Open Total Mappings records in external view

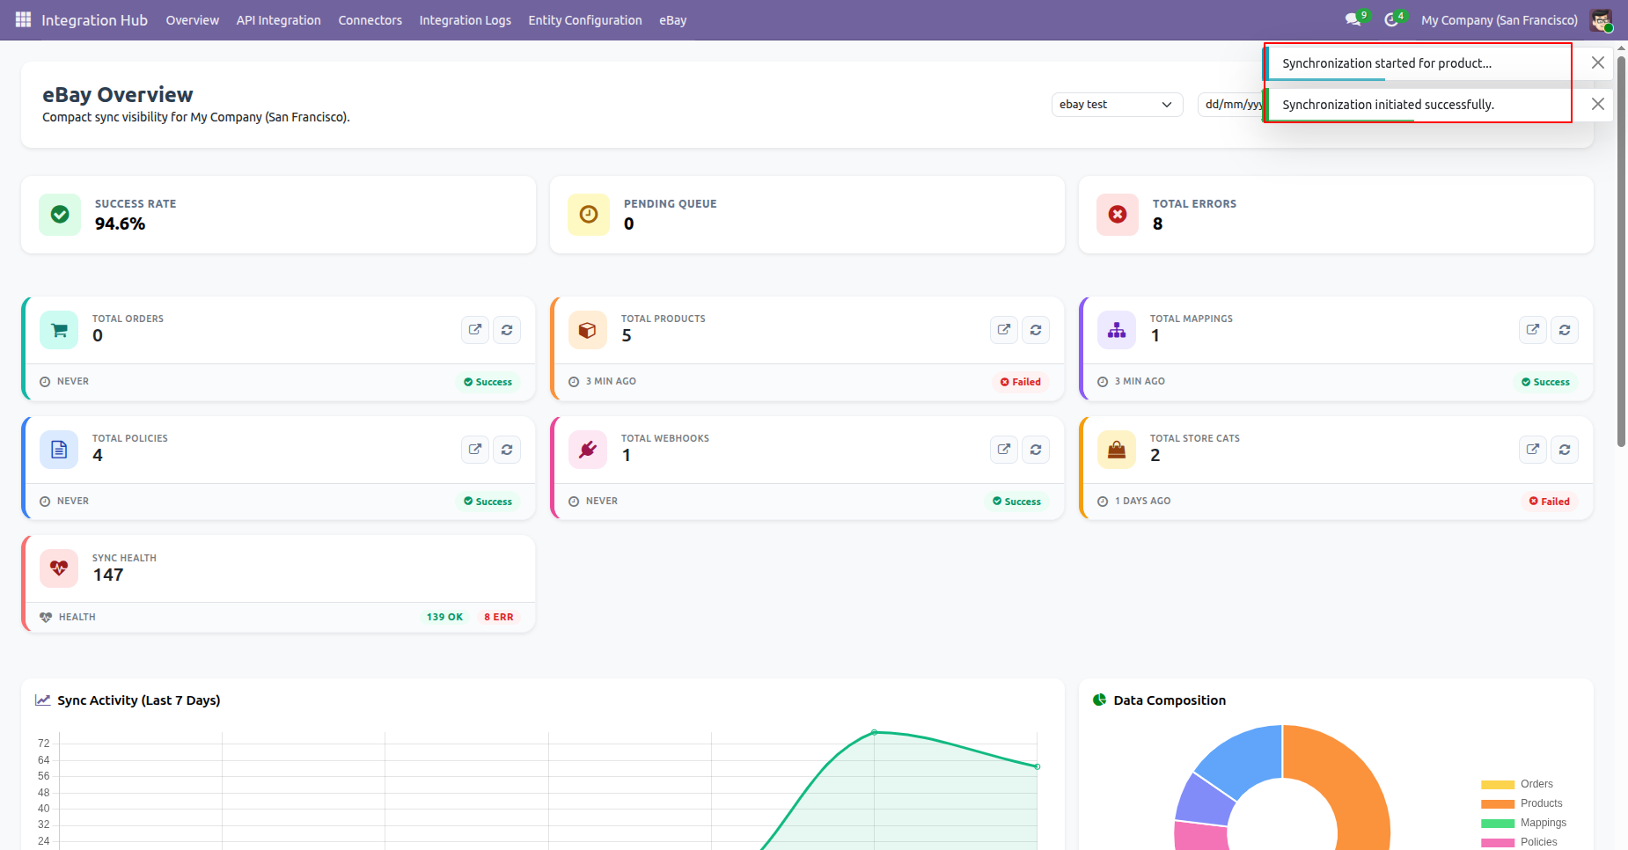[x=1533, y=330]
